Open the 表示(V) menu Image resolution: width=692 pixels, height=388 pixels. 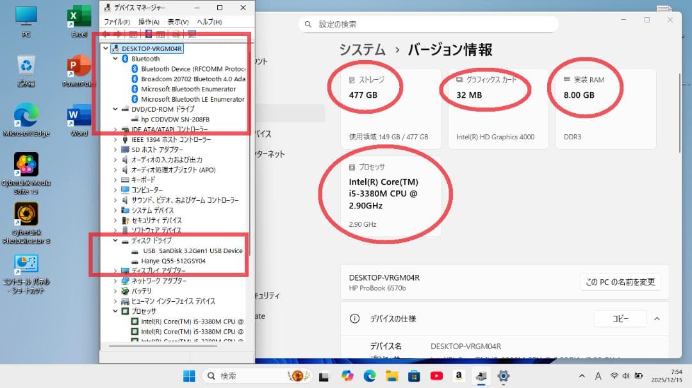tap(178, 22)
